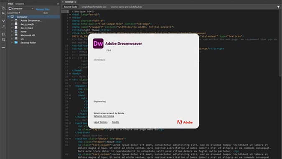Click the Dw logo in the About dialog

pyautogui.click(x=98, y=44)
